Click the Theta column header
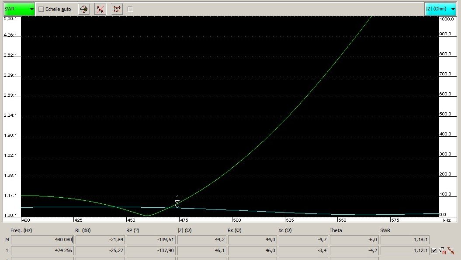 (x=336, y=231)
